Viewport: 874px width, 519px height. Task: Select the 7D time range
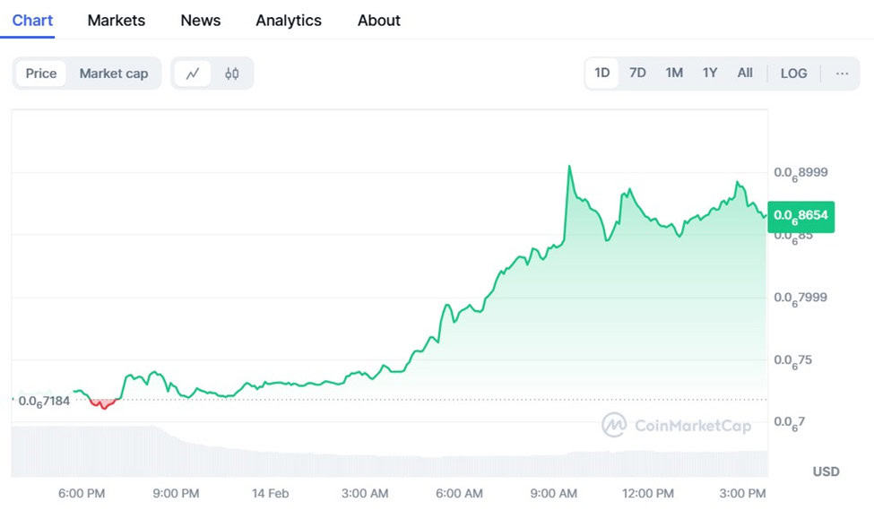[637, 73]
